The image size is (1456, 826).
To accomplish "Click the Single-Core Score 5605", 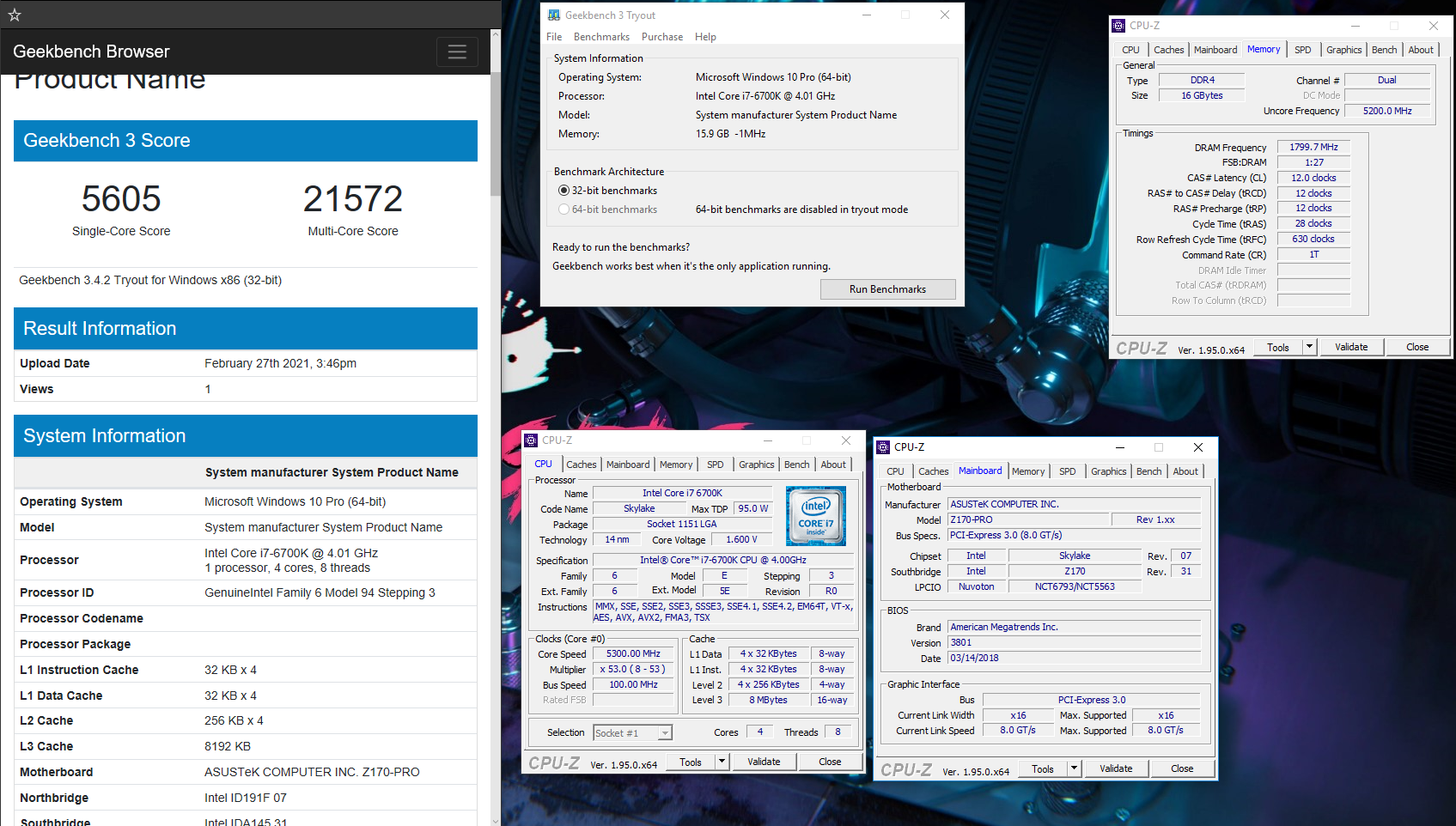I will click(121, 199).
